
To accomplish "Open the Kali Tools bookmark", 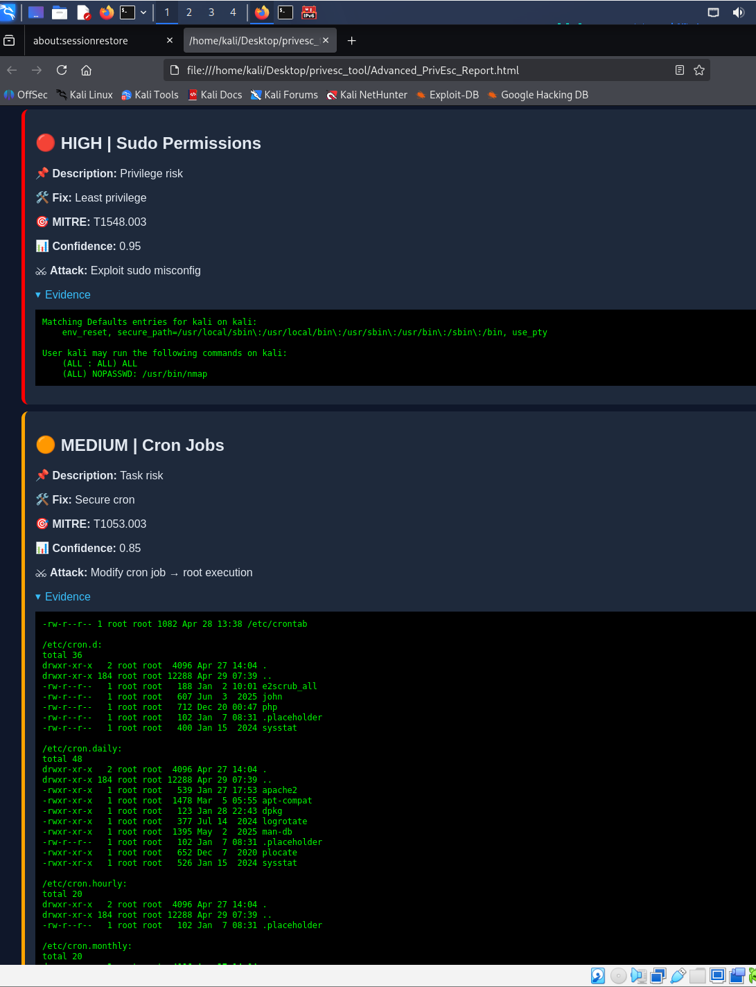I will (x=150, y=95).
